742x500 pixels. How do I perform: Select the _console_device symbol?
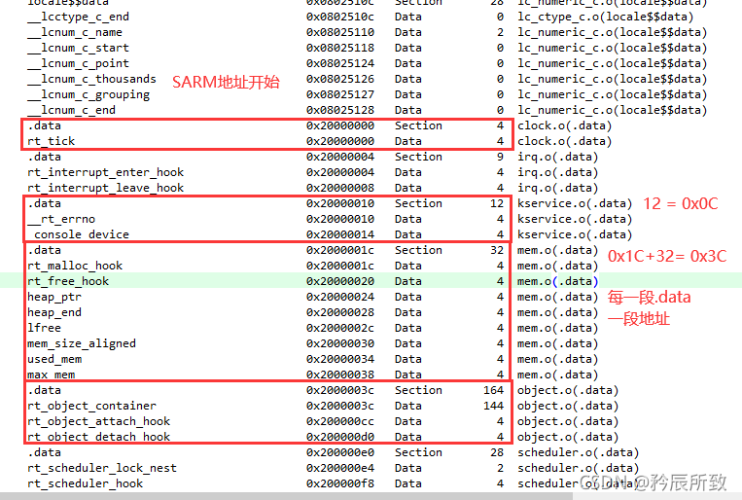(78, 234)
